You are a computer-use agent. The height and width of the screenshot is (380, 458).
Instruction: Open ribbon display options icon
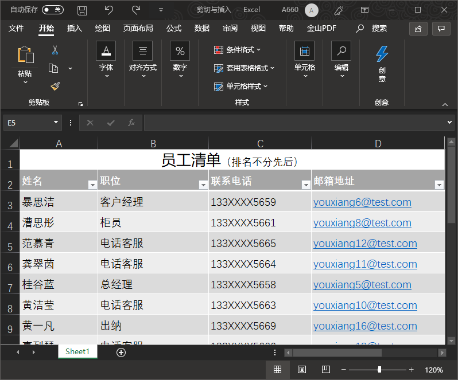[x=364, y=10]
